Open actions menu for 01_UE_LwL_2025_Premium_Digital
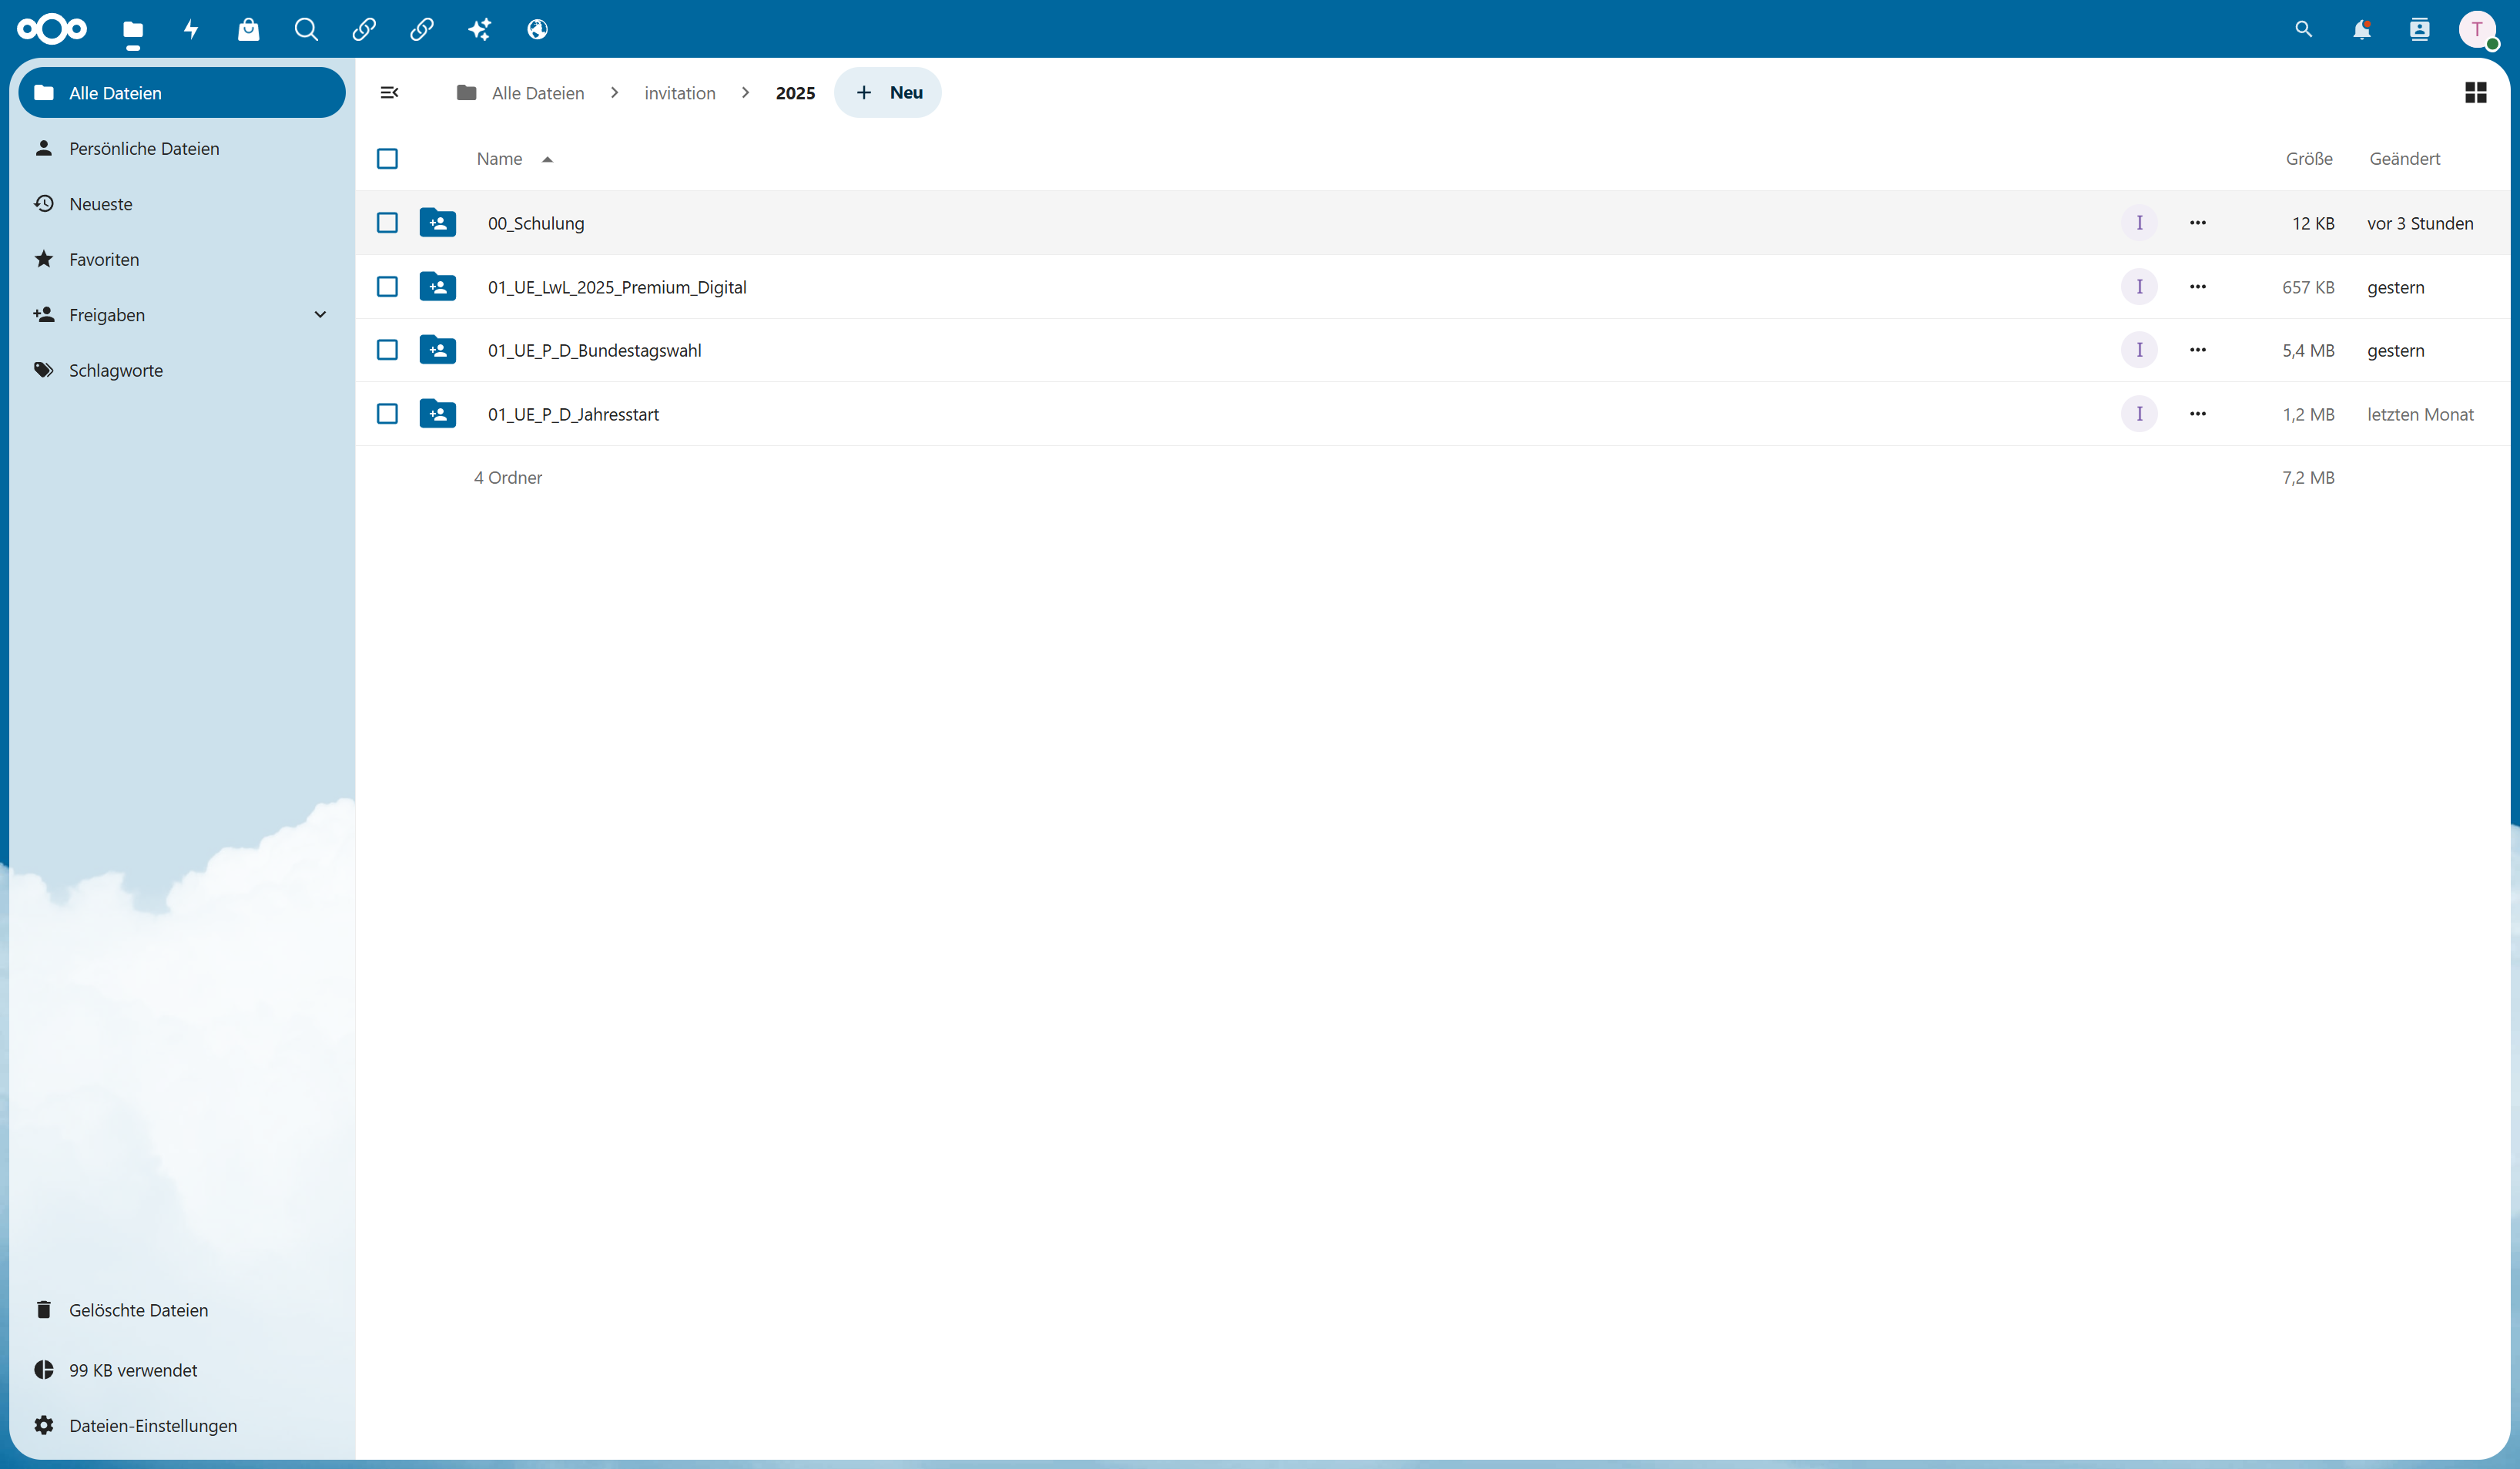2520x1469 pixels. pyautogui.click(x=2198, y=287)
